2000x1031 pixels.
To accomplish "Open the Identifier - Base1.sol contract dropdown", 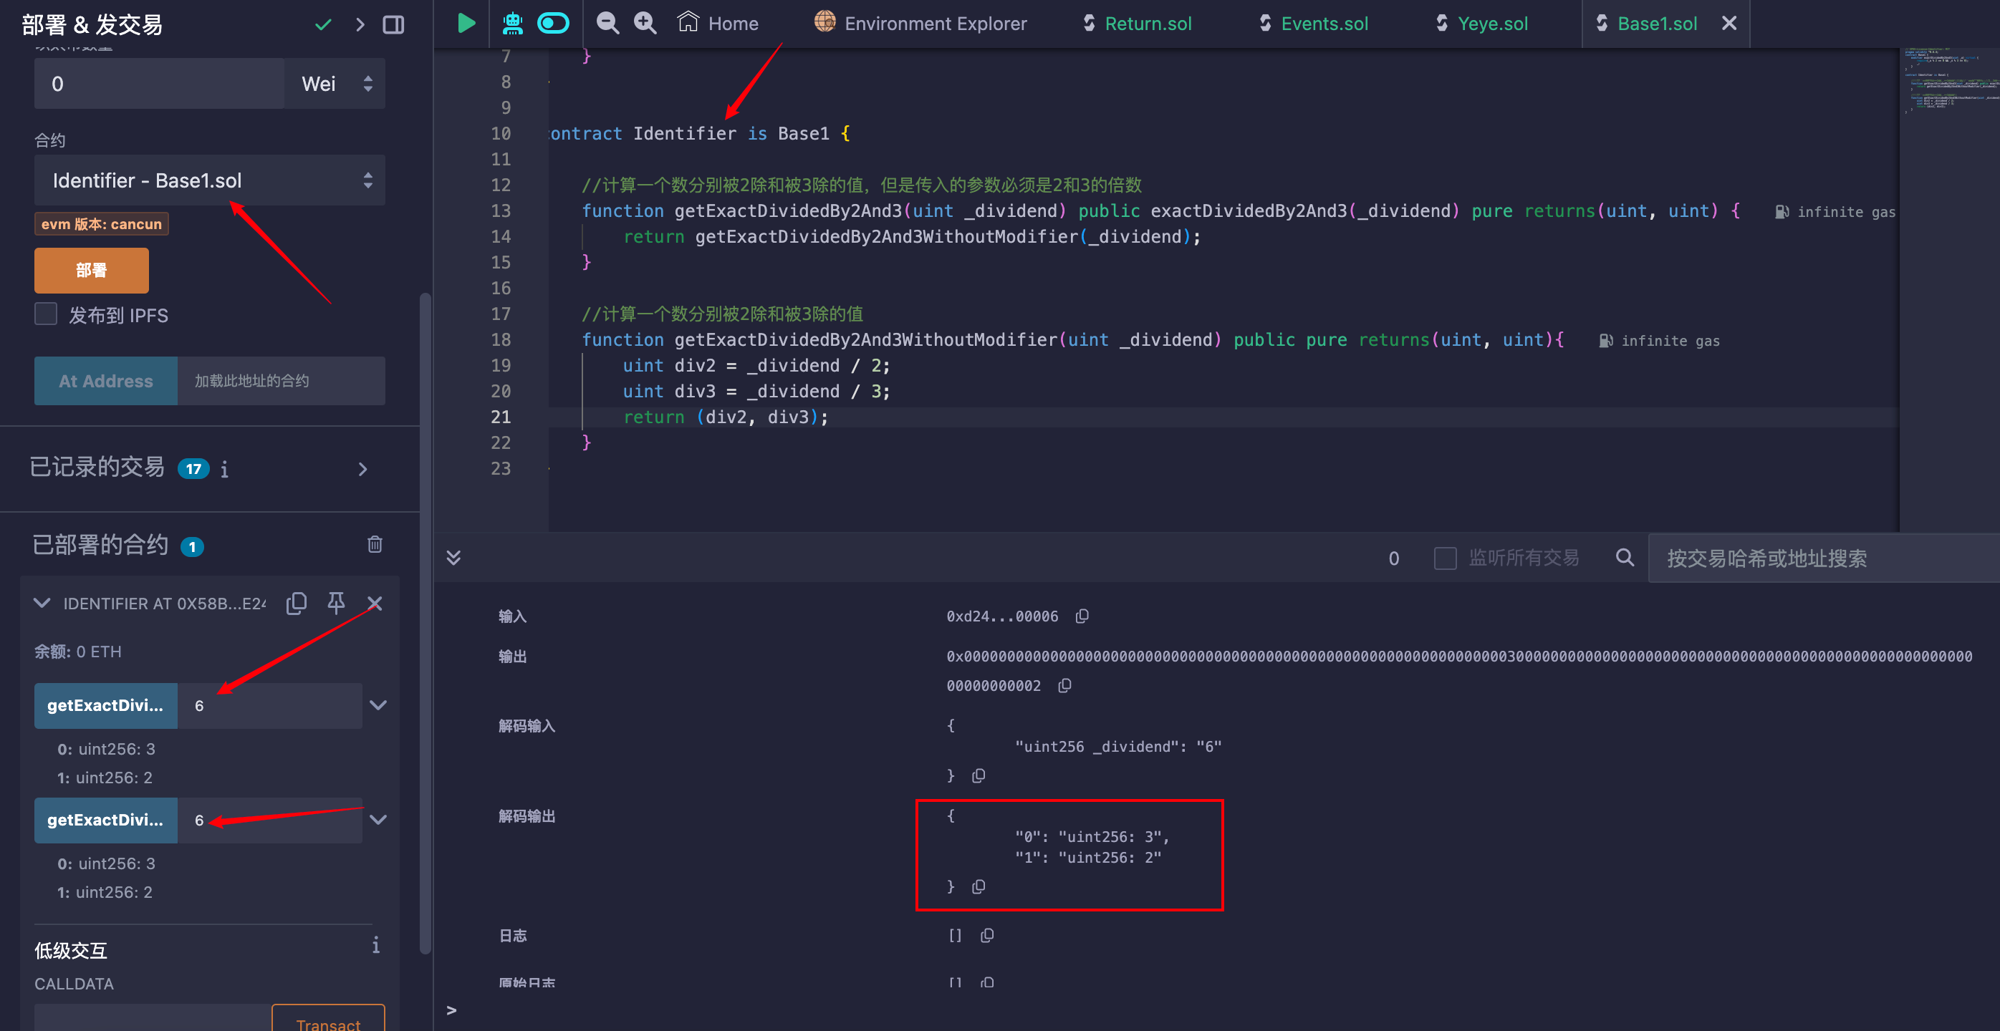I will [210, 180].
